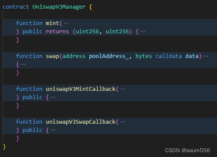The image size is (217, 157).
Task: Click contract name UniswapV3Manager
Action: click(59, 7)
